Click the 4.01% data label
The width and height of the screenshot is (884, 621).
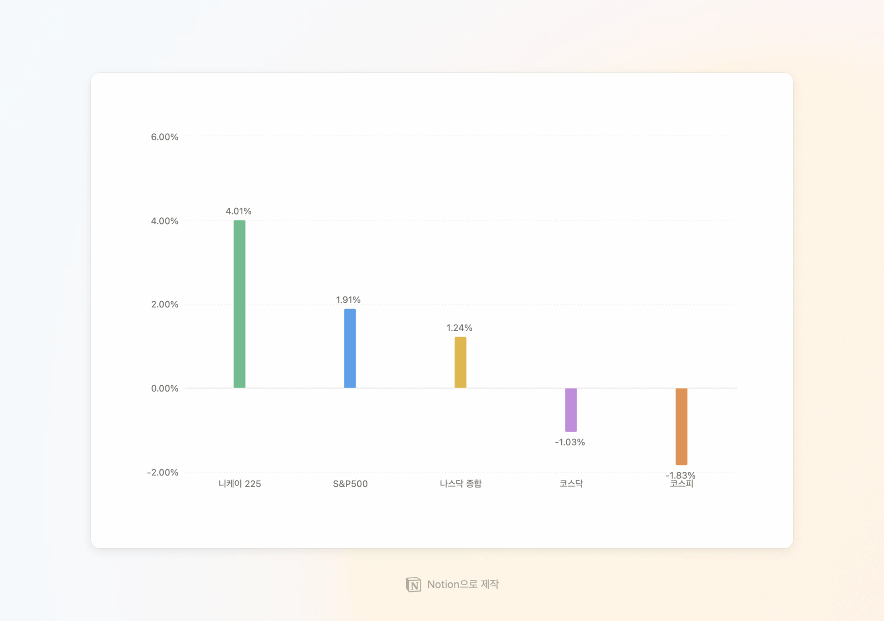[x=238, y=211]
